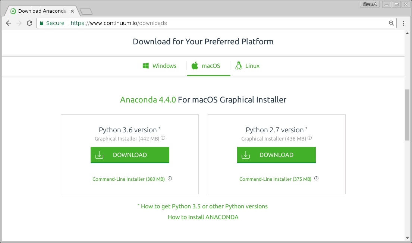Click info icon beside Graphical Installer (438 MB)

pyautogui.click(x=309, y=138)
